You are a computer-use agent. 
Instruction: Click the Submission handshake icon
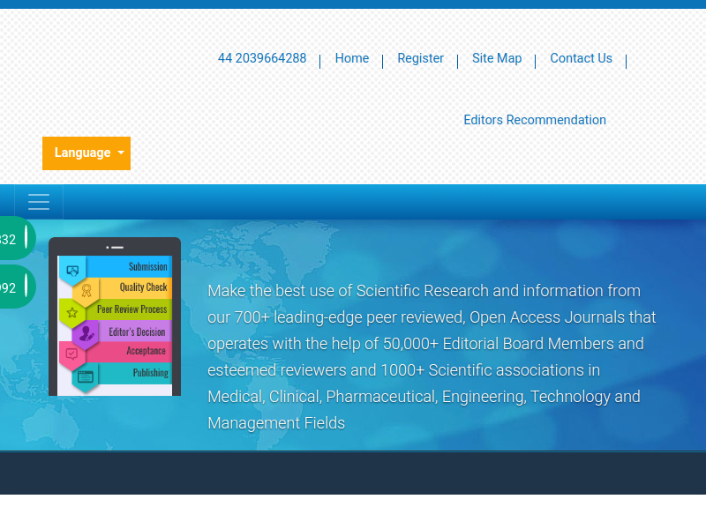[x=72, y=270]
